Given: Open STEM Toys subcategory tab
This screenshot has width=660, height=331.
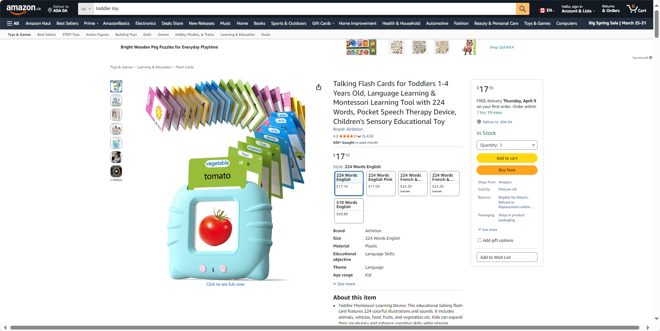Looking at the screenshot, I should point(71,35).
